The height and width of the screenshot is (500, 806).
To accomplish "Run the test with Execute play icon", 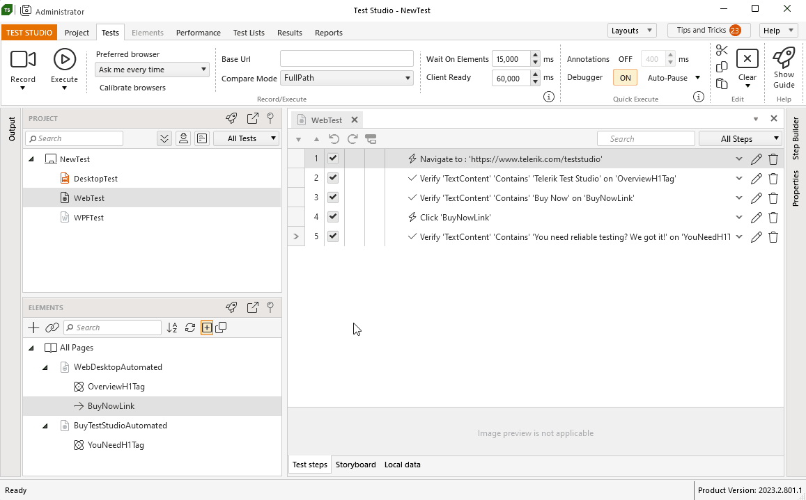I will [x=64, y=60].
